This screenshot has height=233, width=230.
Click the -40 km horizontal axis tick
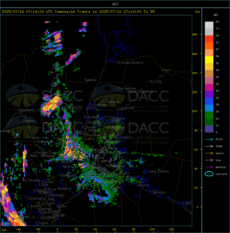coord(19,229)
